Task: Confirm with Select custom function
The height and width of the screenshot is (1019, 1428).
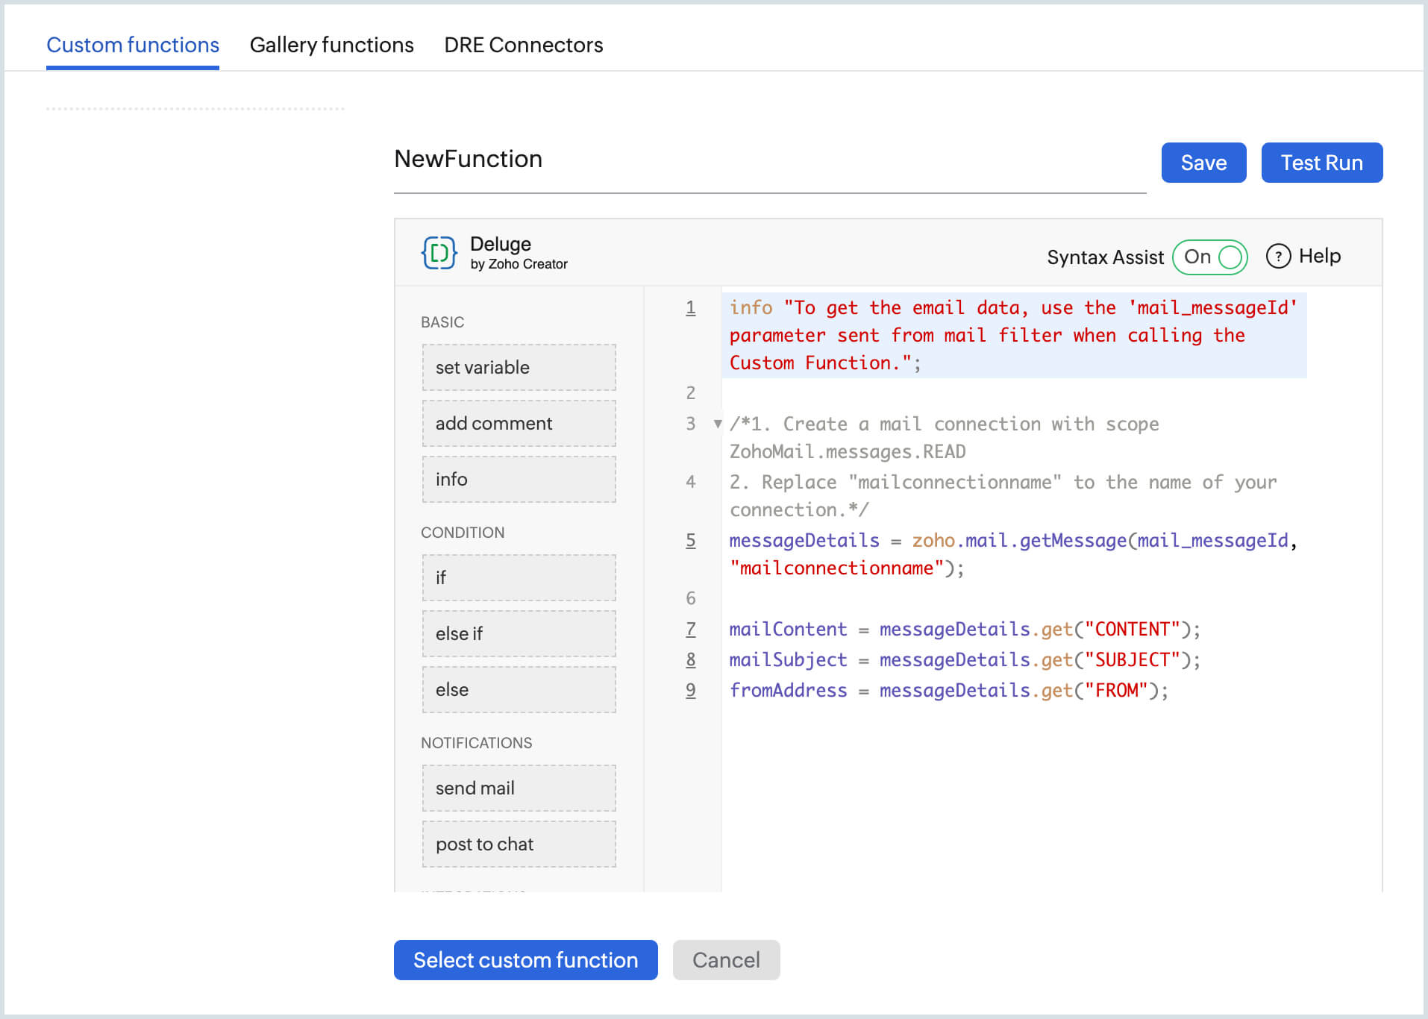Action: [x=525, y=960]
